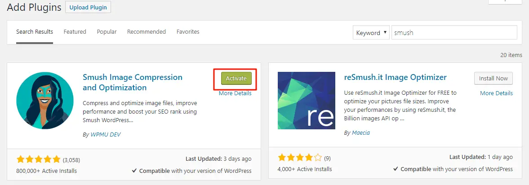Image resolution: width=529 pixels, height=185 pixels.
Task: Click the Smush five-star rating
Action: 39,159
